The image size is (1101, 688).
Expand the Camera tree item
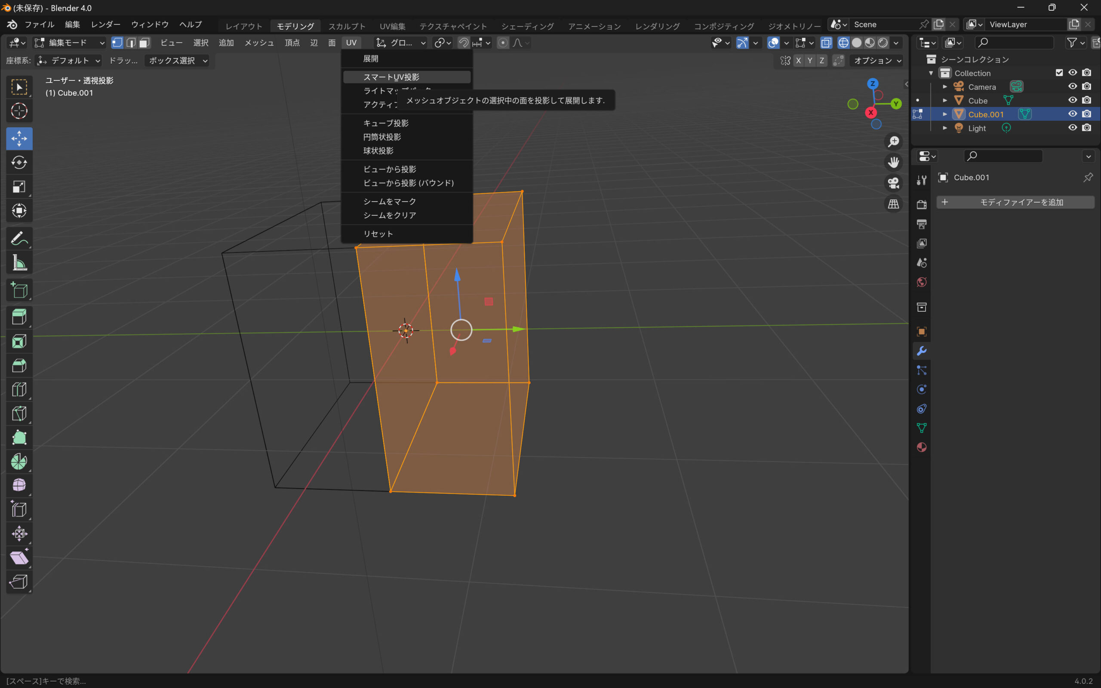coord(945,86)
